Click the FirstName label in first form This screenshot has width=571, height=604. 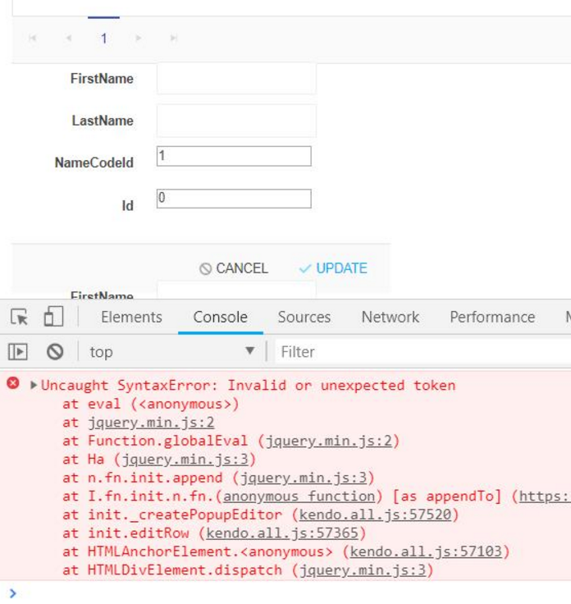tap(102, 79)
